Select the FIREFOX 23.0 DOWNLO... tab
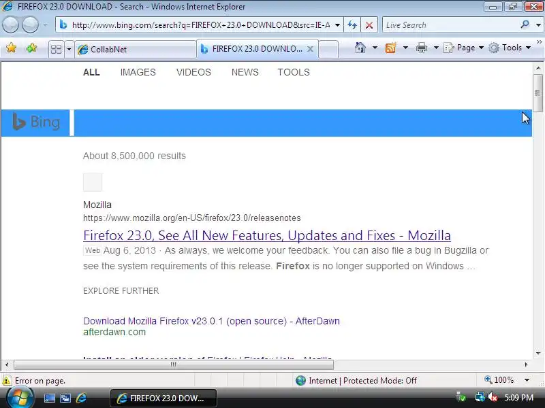545x408 pixels. pos(258,49)
